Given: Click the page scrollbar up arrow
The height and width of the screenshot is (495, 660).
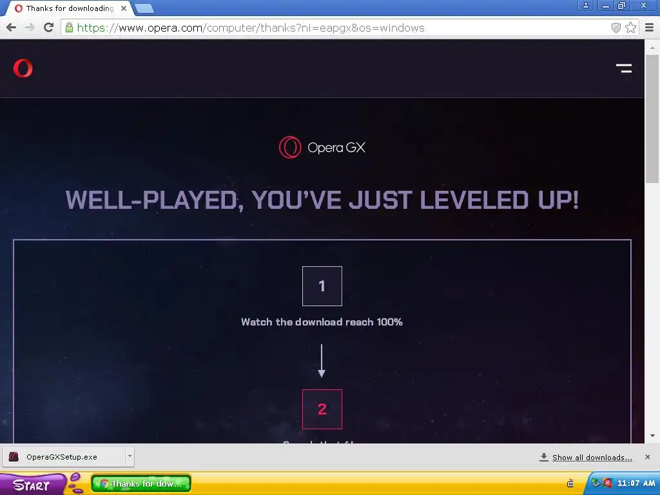Looking at the screenshot, I should pos(652,48).
